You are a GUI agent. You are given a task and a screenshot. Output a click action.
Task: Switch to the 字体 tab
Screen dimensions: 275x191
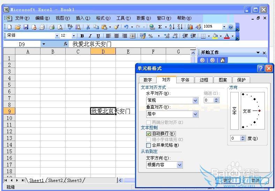pyautogui.click(x=185, y=80)
